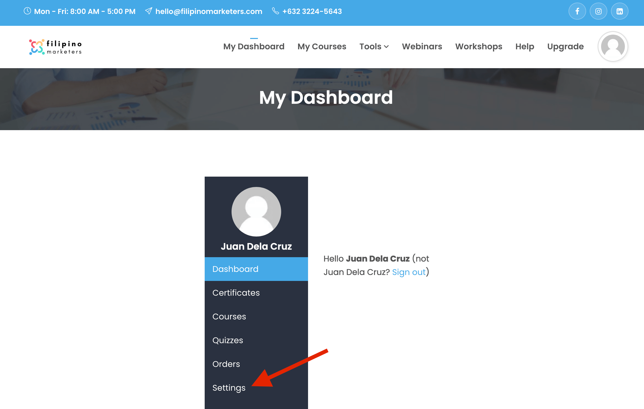Click the Upgrade nav link

click(565, 46)
